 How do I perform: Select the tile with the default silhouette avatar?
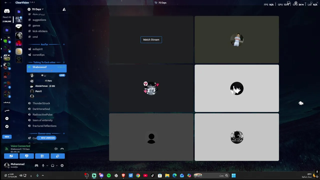click(151, 137)
